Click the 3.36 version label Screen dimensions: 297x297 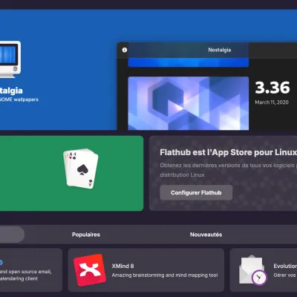click(x=272, y=88)
